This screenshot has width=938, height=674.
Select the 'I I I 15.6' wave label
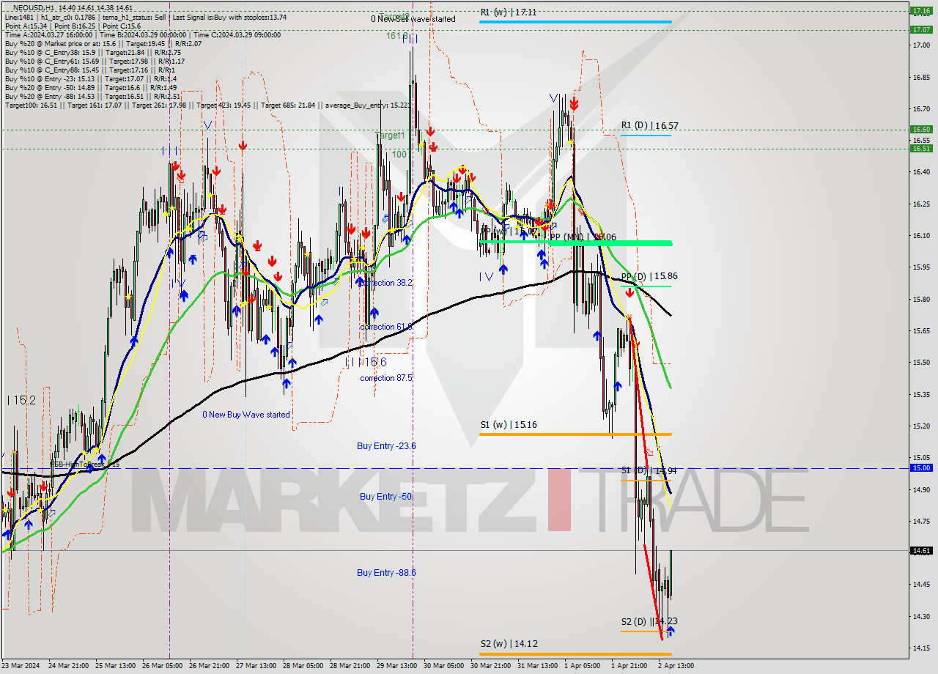pos(366,362)
